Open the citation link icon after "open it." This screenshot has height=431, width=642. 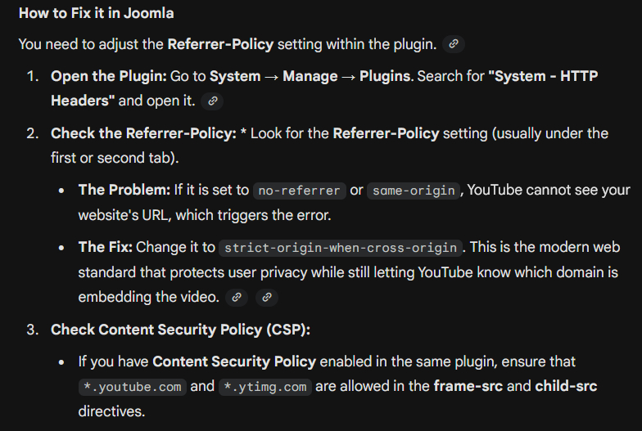pos(213,101)
